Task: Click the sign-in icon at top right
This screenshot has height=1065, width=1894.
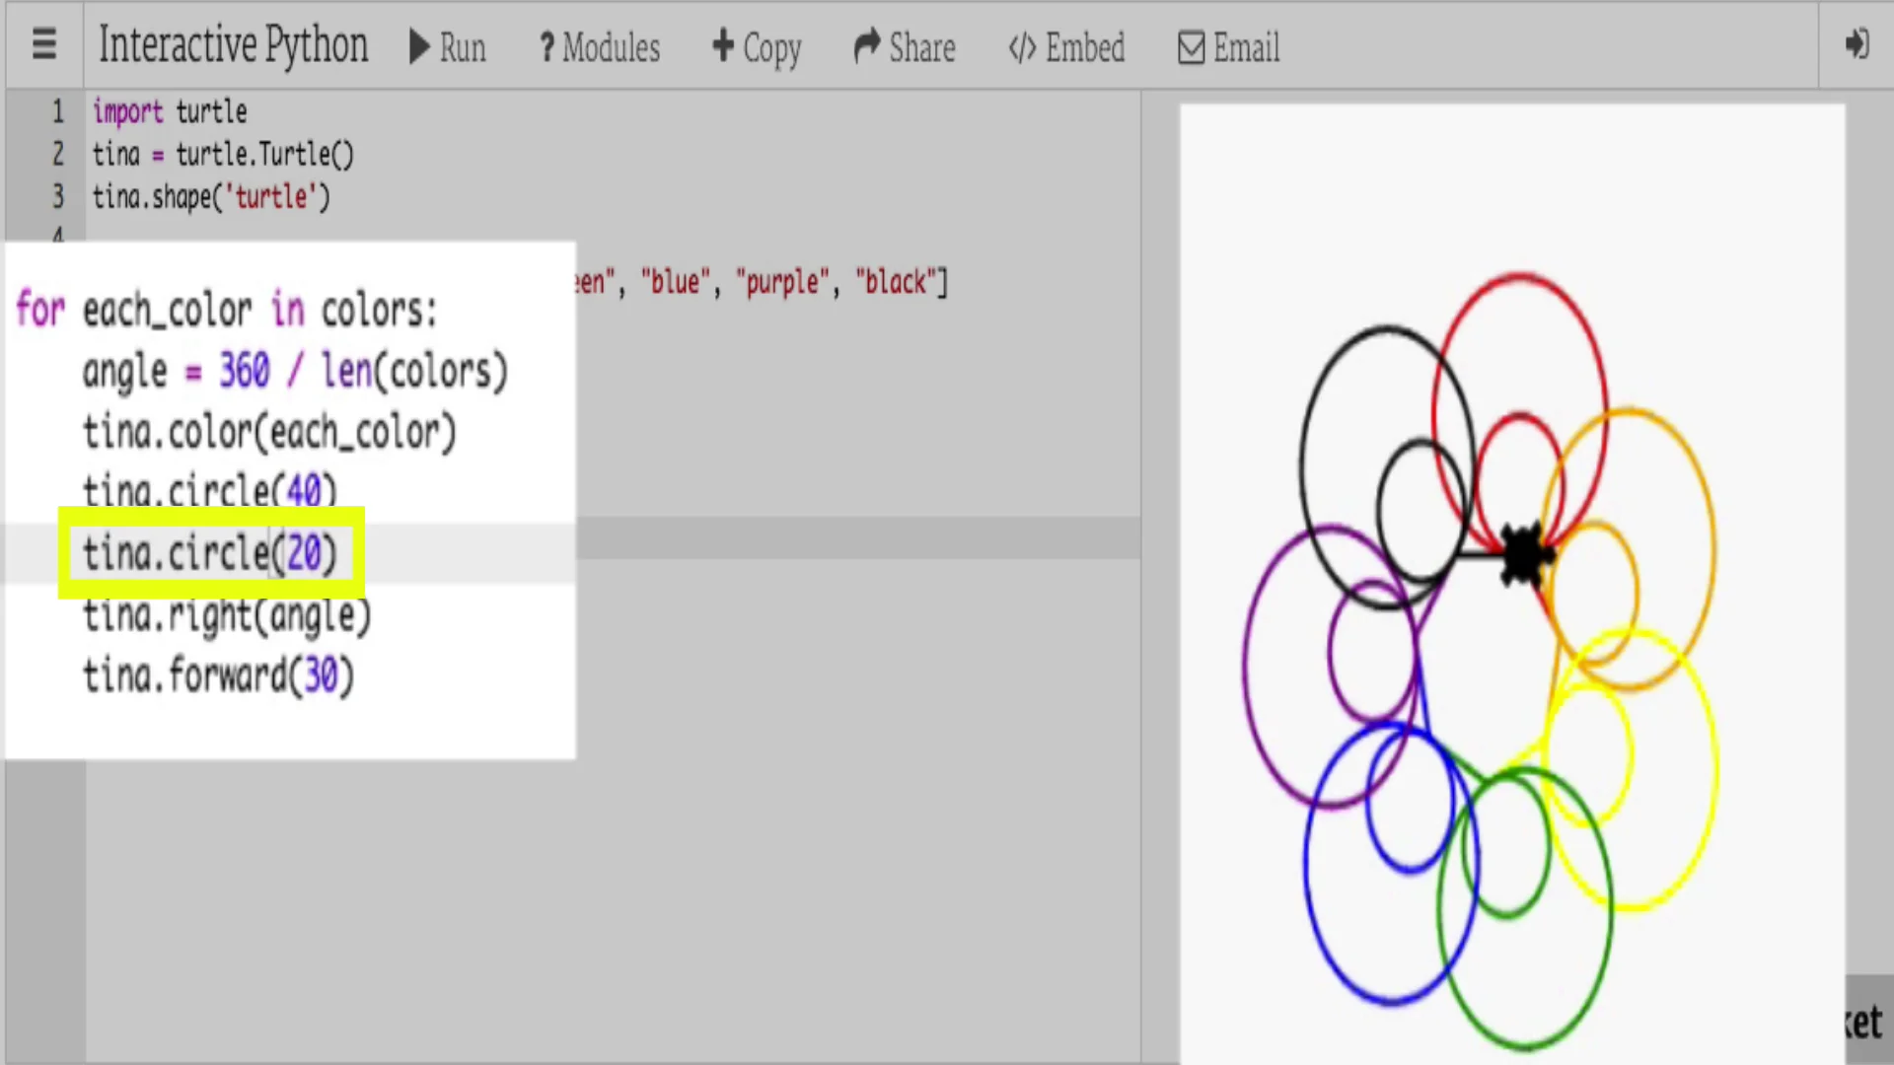Action: pyautogui.click(x=1857, y=44)
